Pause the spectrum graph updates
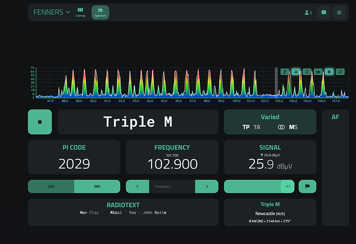This screenshot has width=356, height=244. (329, 72)
